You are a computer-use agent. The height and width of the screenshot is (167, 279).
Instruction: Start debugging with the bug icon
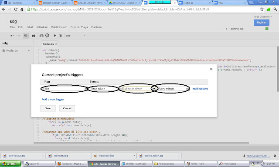point(61,36)
